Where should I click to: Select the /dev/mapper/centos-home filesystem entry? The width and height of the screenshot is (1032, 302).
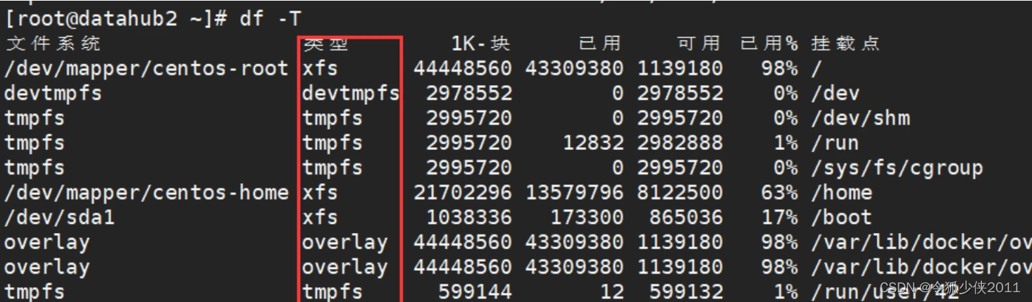click(x=147, y=192)
